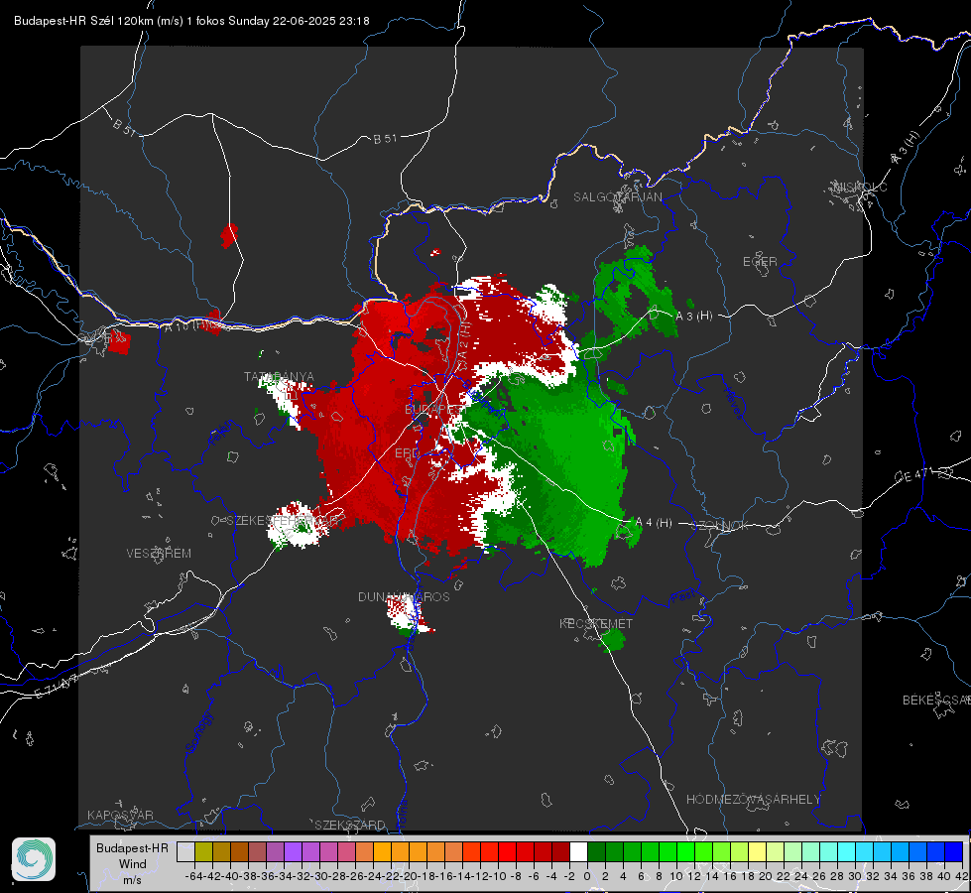Click the SZOLNOK city label
971x893 pixels.
720,526
